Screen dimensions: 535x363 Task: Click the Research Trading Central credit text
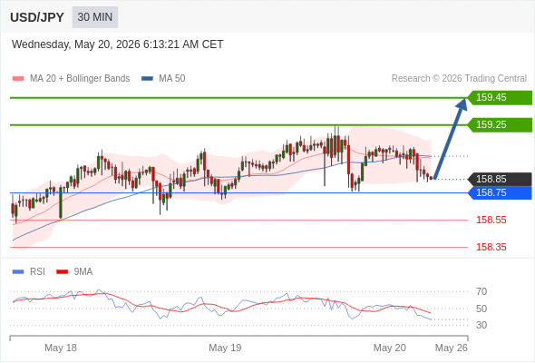459,79
